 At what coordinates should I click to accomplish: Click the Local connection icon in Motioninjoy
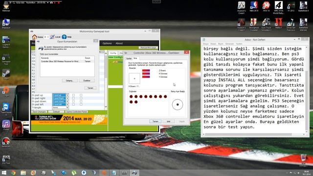(x=52, y=37)
